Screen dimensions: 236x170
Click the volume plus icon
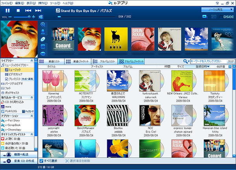click(34, 17)
